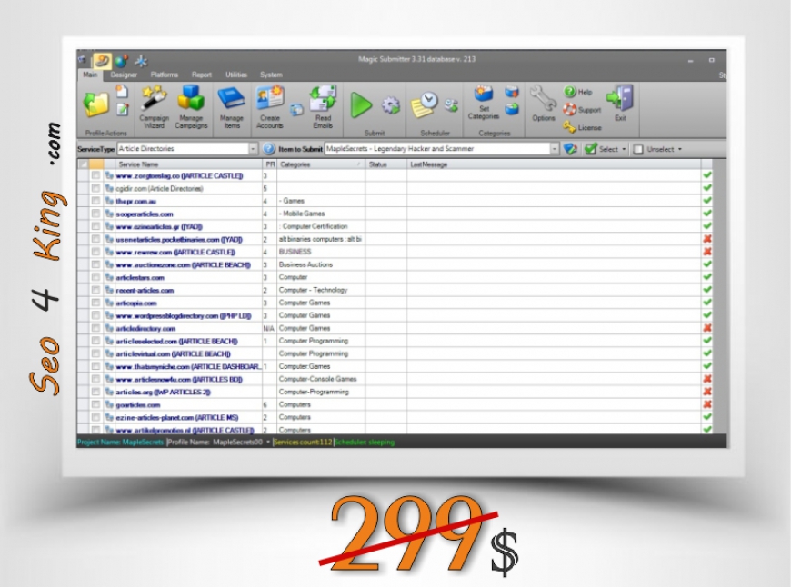Switch to the System tab
791x587 pixels.
[272, 75]
